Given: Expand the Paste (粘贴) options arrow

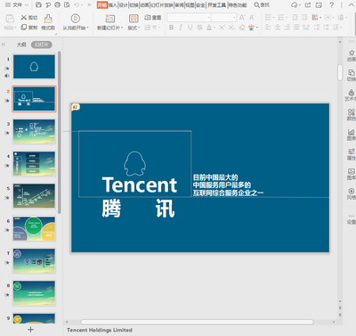Looking at the screenshot, I should click(x=15, y=28).
